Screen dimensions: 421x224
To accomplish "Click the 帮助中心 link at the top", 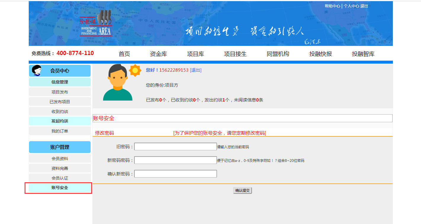I will click(333, 6).
